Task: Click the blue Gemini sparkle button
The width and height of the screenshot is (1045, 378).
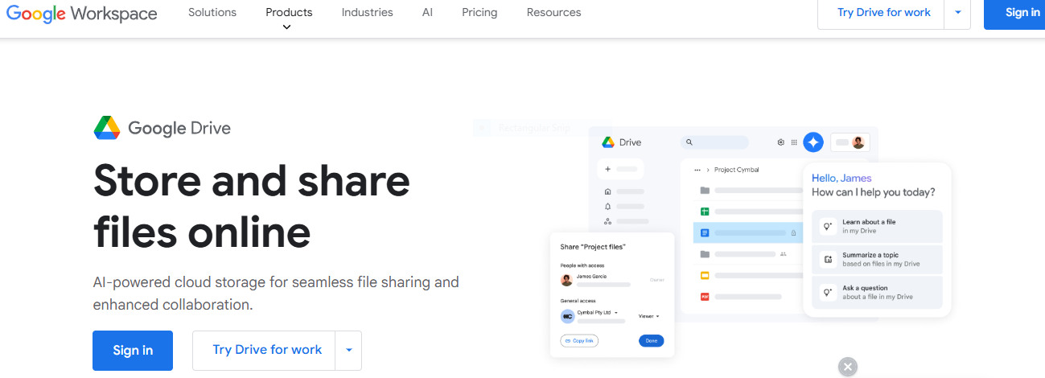Action: (813, 142)
